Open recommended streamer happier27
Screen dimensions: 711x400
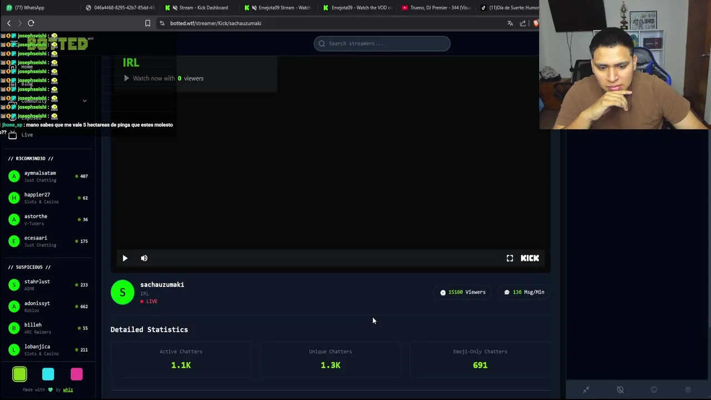coord(48,198)
